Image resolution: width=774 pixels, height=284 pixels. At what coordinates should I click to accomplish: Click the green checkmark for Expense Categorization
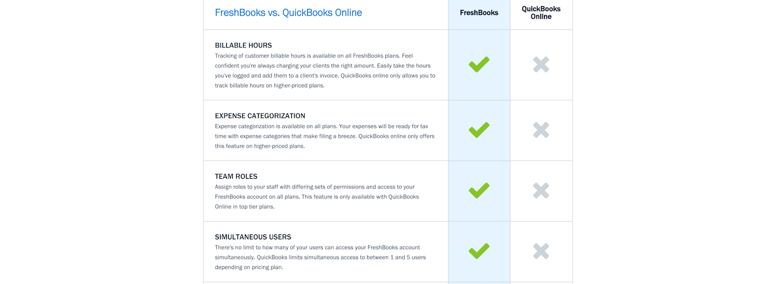coord(479,130)
